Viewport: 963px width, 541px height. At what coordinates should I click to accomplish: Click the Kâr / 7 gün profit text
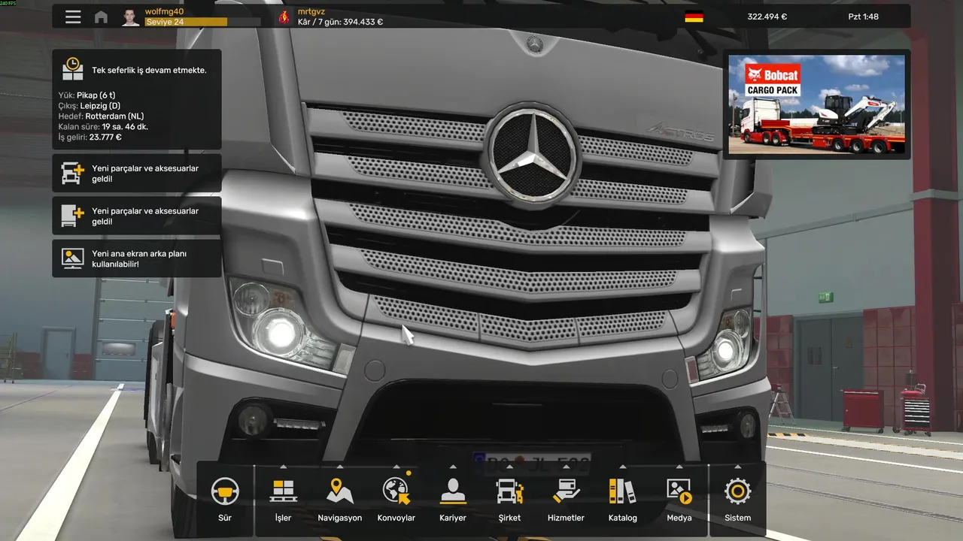pyautogui.click(x=340, y=22)
